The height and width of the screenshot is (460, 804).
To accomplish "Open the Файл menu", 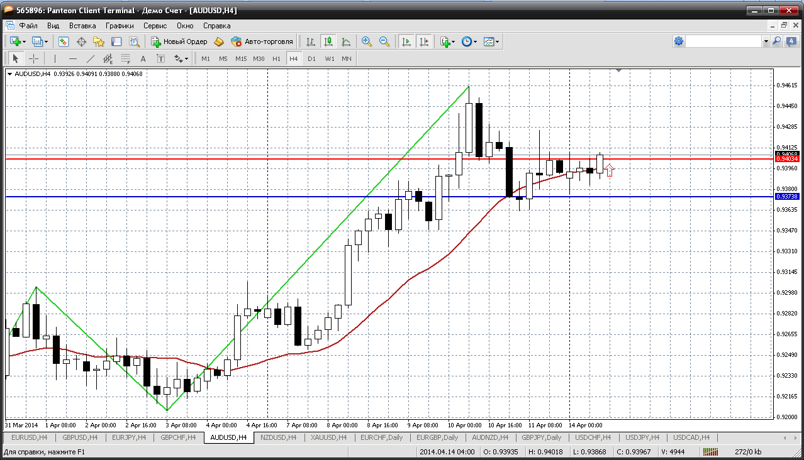I will tap(28, 26).
